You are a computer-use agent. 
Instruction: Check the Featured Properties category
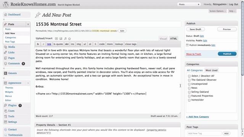[x=189, y=96]
